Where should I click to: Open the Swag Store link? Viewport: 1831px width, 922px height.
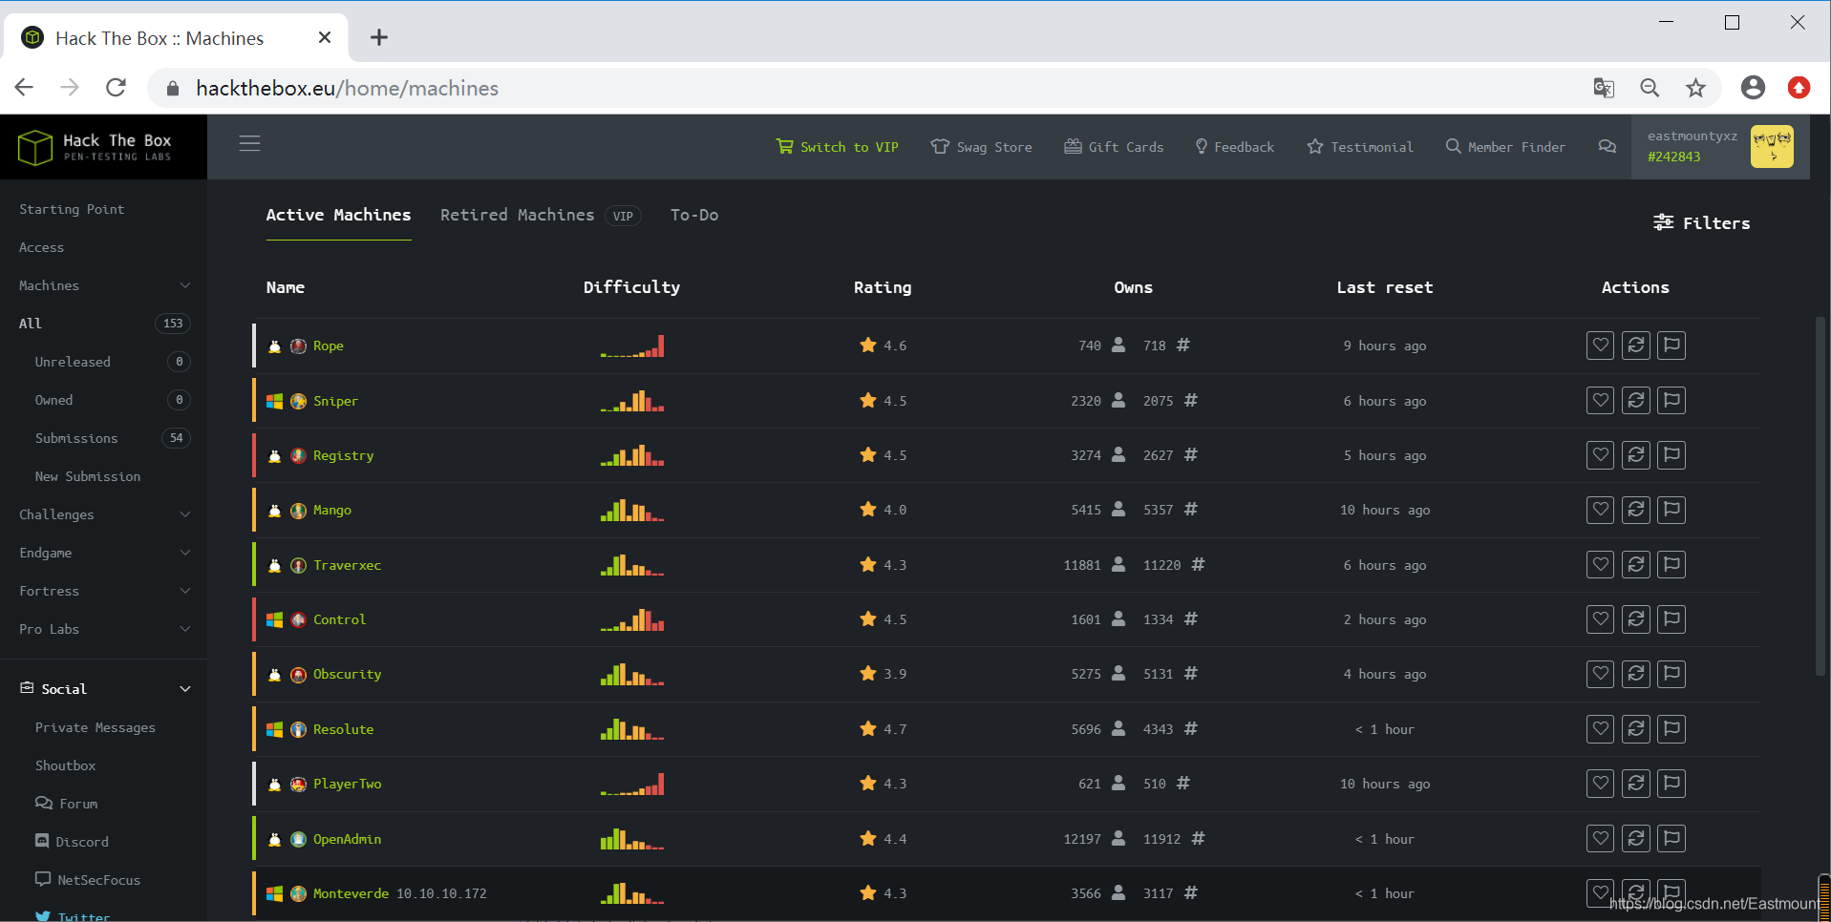[981, 147]
